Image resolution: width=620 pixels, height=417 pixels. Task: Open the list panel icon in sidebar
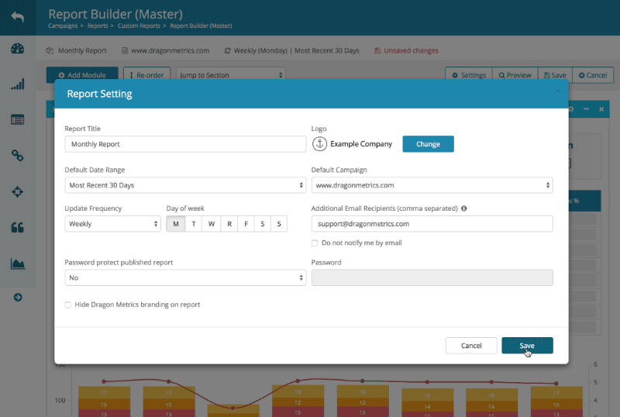tap(17, 119)
